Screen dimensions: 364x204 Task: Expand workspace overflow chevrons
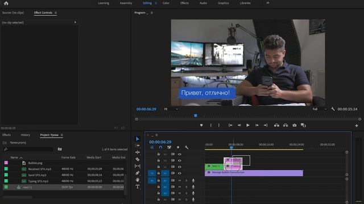268,3
